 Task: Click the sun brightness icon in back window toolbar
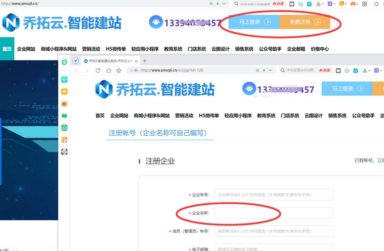pyautogui.click(x=376, y=4)
